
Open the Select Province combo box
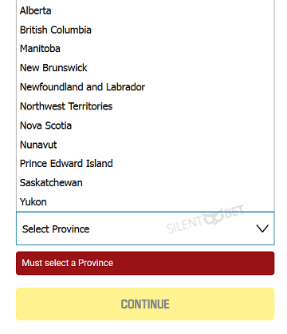coord(145,229)
